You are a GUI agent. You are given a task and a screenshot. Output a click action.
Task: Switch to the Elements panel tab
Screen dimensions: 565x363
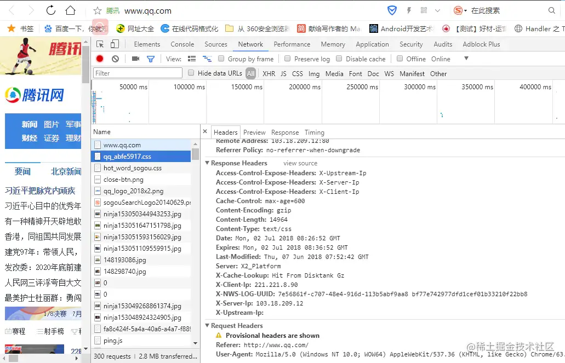147,44
